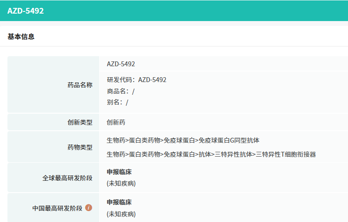Click the AZD-5492 page title in teal header
The image size is (348, 222).
[25, 11]
